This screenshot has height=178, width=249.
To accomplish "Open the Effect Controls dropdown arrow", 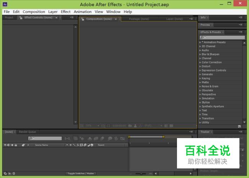I will [56, 18].
